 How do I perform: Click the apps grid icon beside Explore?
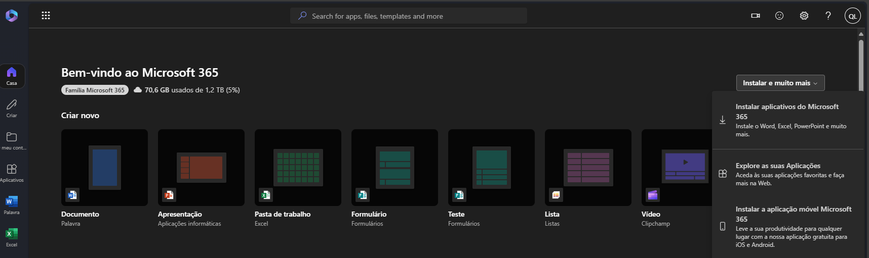pos(723,174)
